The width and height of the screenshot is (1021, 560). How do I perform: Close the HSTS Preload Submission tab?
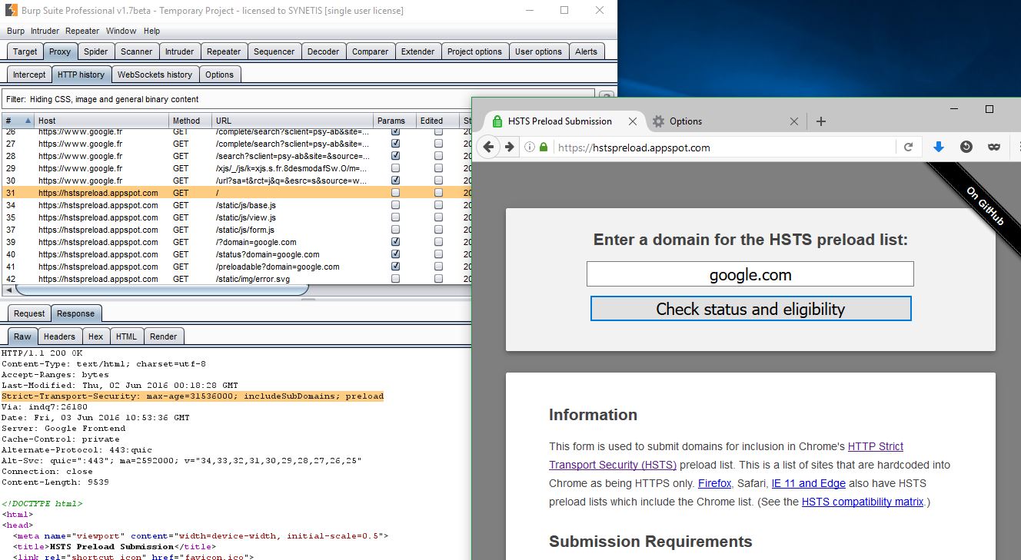pyautogui.click(x=633, y=121)
